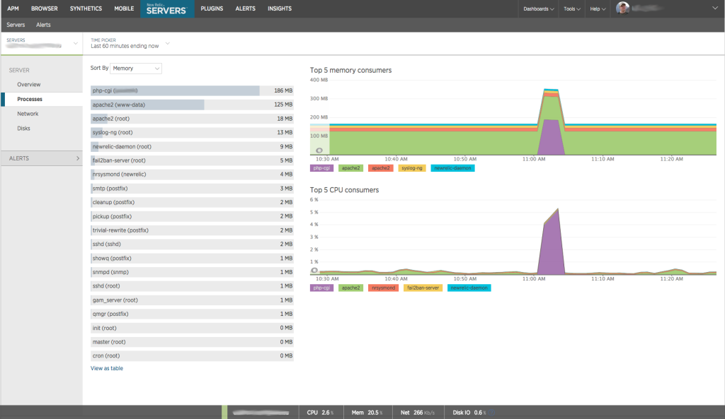Image resolution: width=725 pixels, height=419 pixels.
Task: Select the trivial-rewrite (postfix) process row
Action: coord(192,230)
